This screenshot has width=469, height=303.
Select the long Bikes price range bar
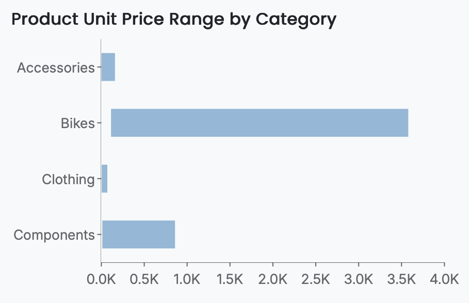coord(259,123)
